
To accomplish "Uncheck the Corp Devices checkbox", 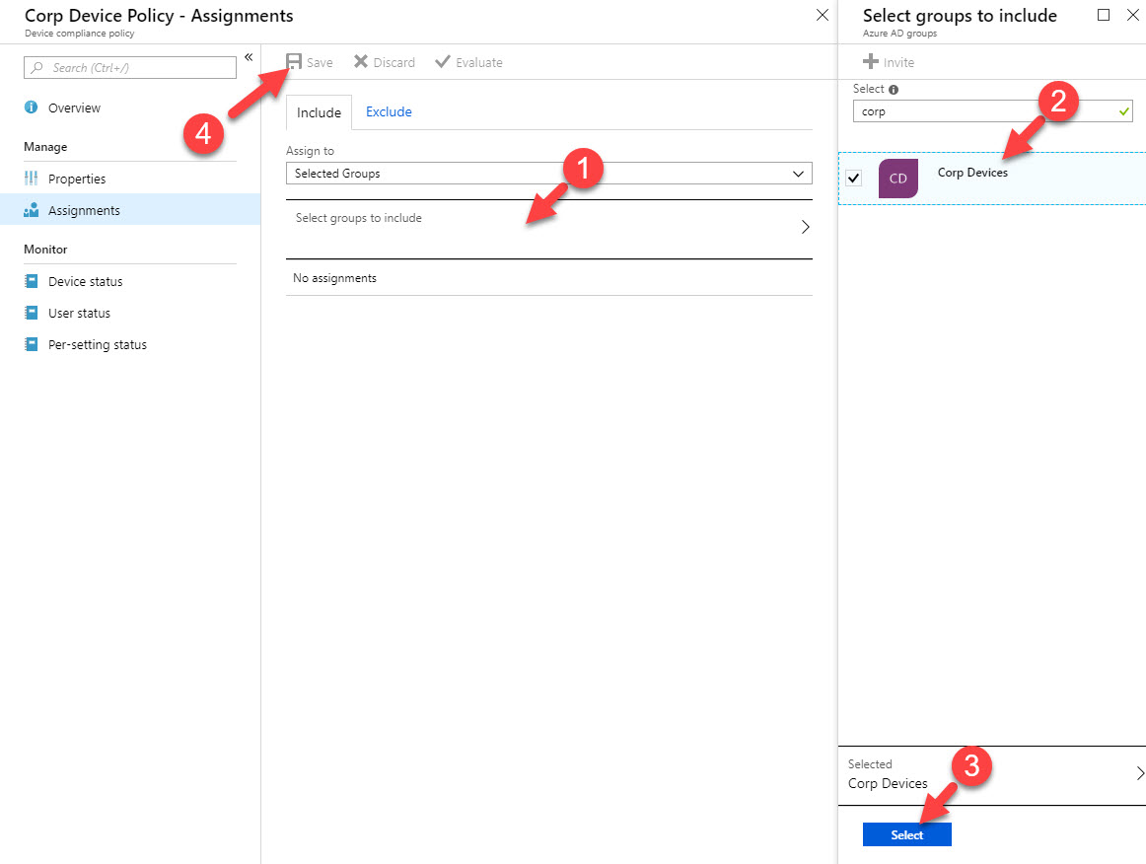I will click(x=854, y=178).
